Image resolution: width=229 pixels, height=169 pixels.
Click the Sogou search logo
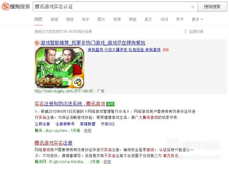click(x=16, y=7)
